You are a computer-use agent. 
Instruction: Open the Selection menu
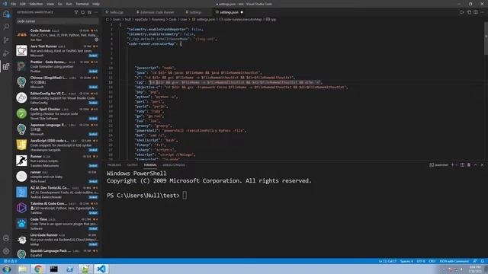(x=36, y=4)
